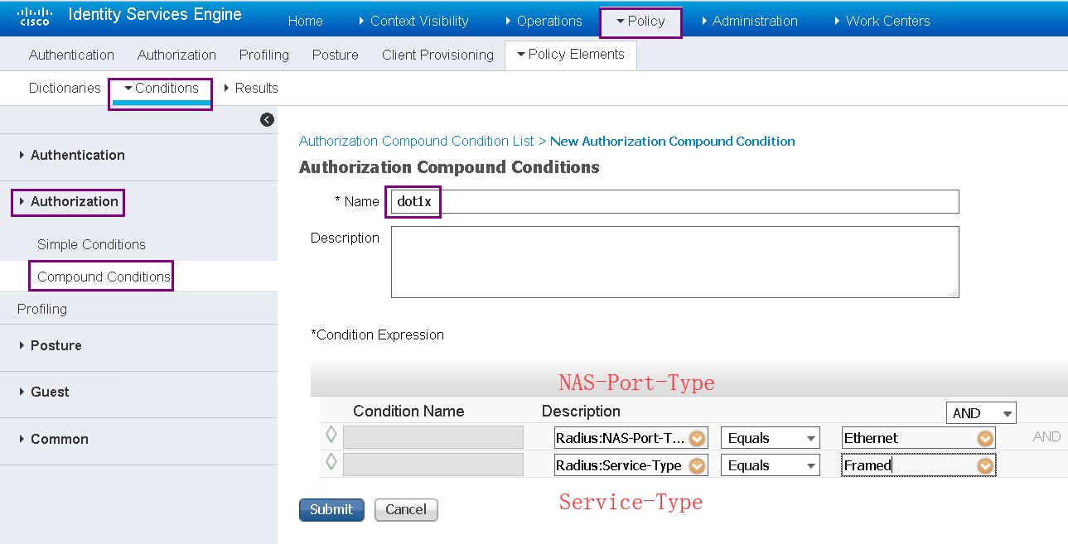Open the Equals dropdown for NAS-Port-Type

770,437
